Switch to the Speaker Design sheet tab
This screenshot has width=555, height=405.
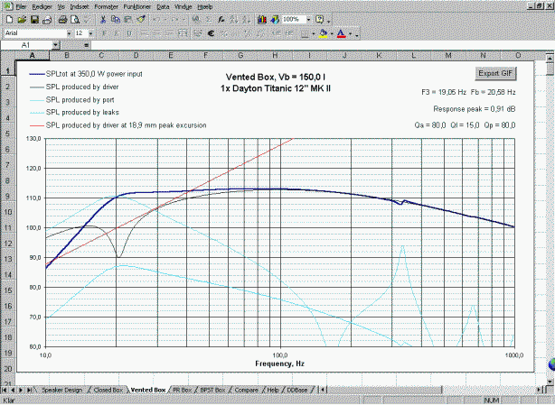[x=62, y=390]
